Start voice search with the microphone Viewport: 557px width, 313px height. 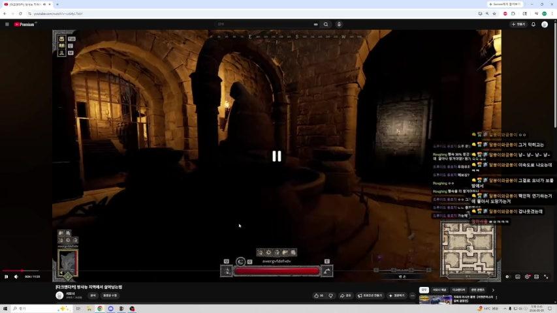(339, 25)
